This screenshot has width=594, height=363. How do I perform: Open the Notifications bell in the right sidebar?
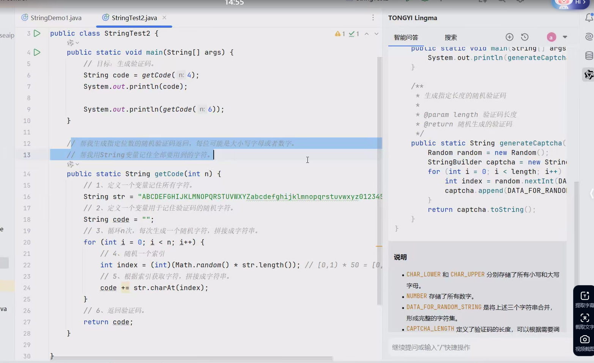click(x=589, y=17)
